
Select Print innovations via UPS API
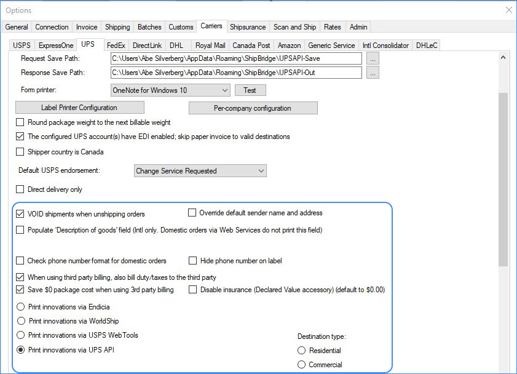click(x=21, y=350)
